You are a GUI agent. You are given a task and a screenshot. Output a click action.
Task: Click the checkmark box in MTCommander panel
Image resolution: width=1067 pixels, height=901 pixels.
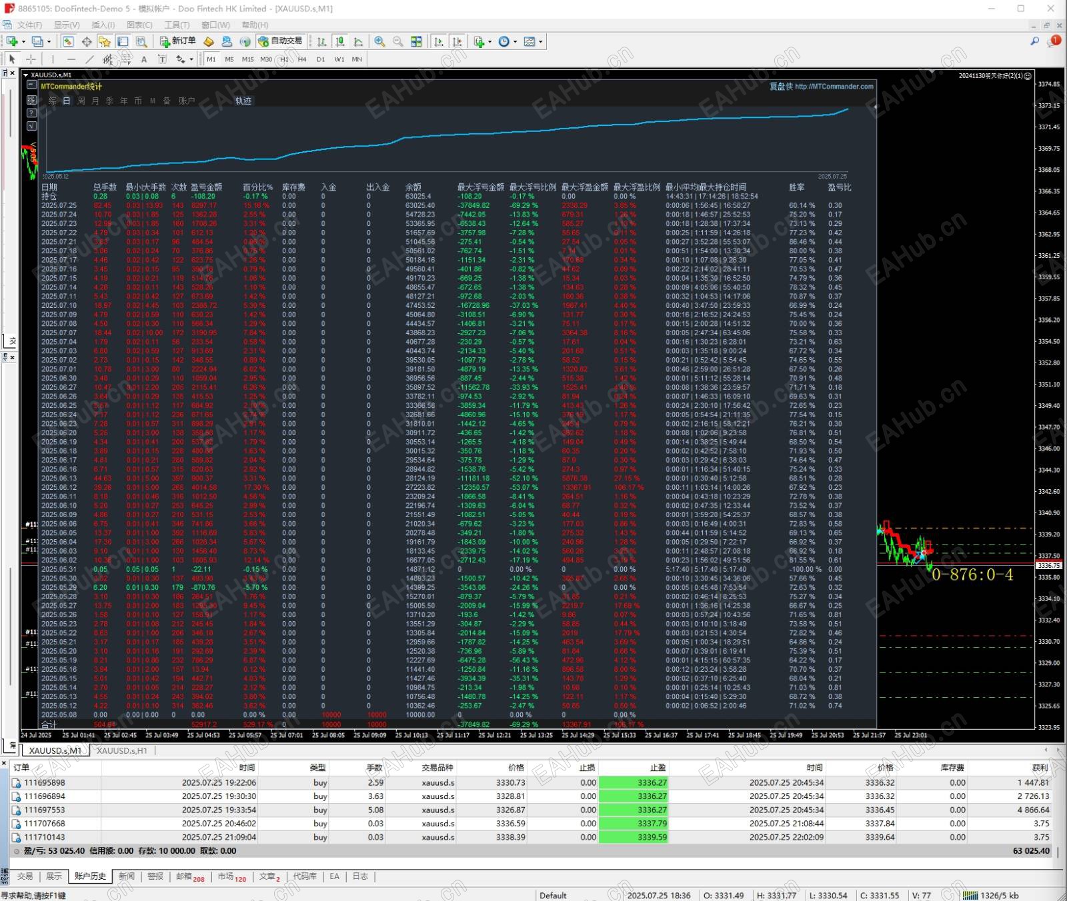point(31,126)
